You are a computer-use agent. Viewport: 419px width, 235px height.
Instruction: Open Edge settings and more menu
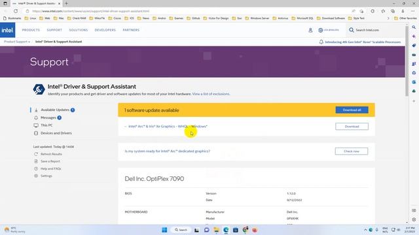413,11
